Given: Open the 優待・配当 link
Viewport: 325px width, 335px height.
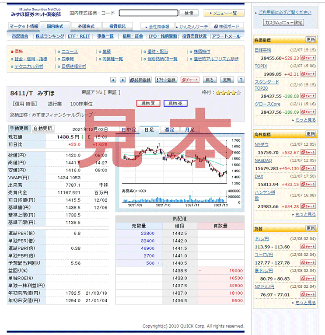Looking at the screenshot, I should click(x=158, y=52).
